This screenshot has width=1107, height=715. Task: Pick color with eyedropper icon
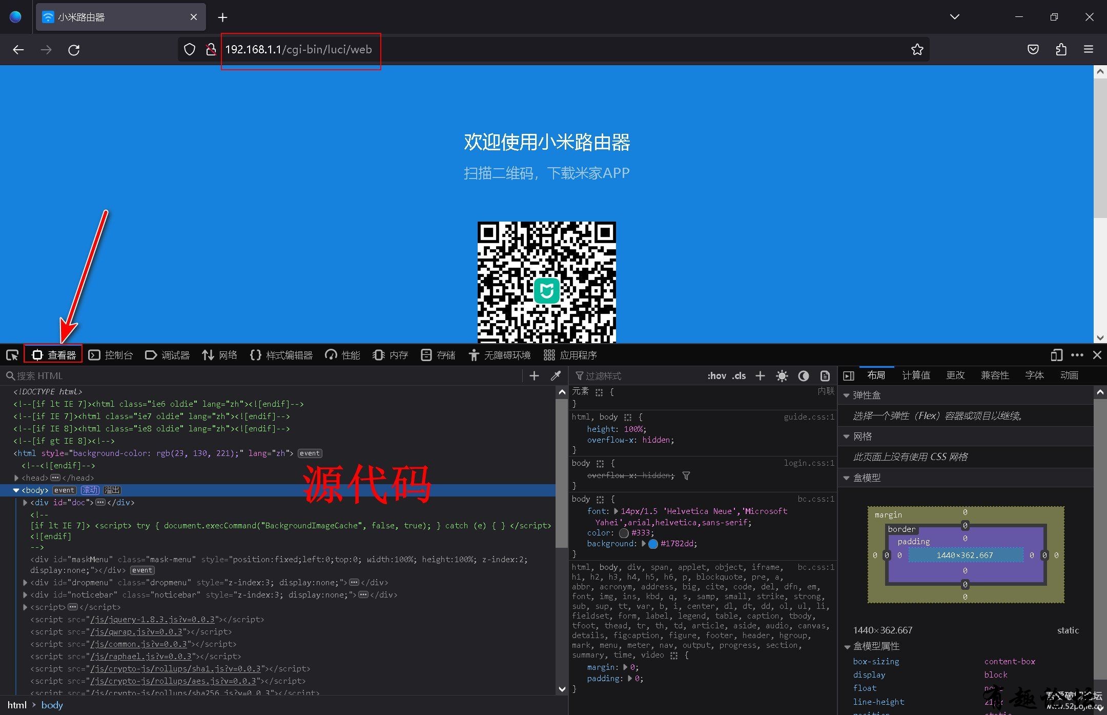point(556,376)
